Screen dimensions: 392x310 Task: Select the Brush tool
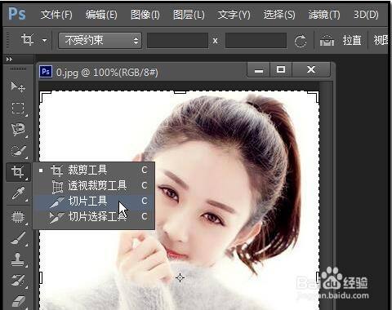pyautogui.click(x=18, y=238)
